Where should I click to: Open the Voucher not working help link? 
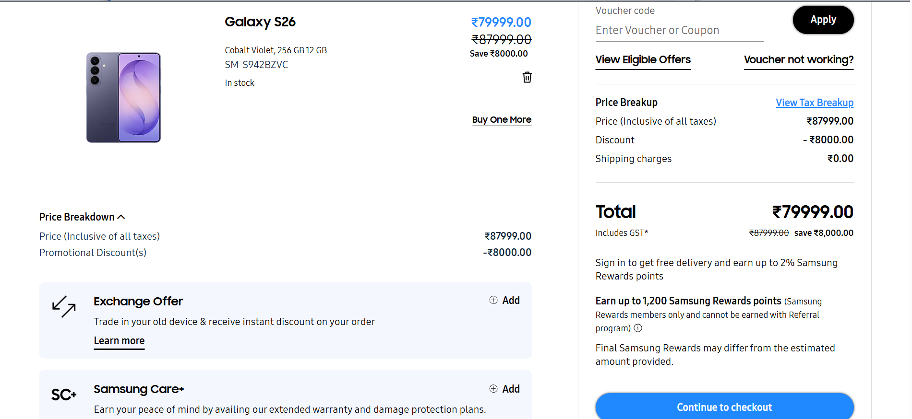799,60
